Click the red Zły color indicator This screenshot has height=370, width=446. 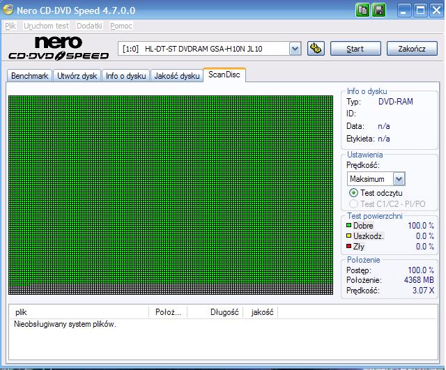tap(348, 246)
